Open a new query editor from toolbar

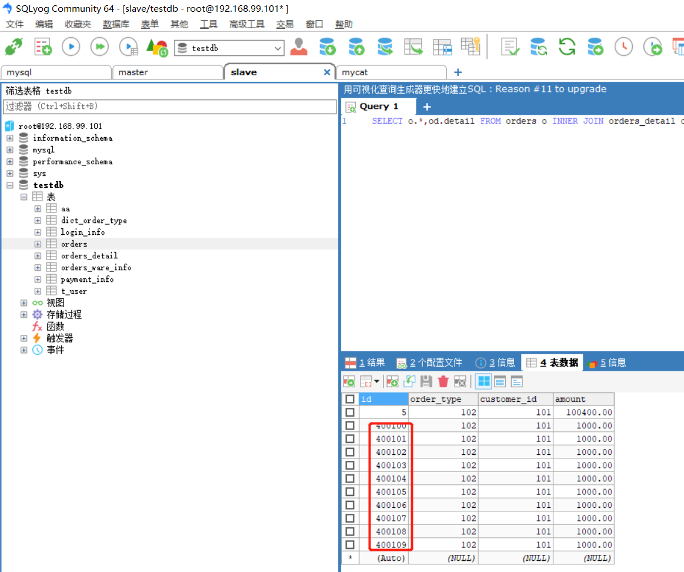point(43,46)
